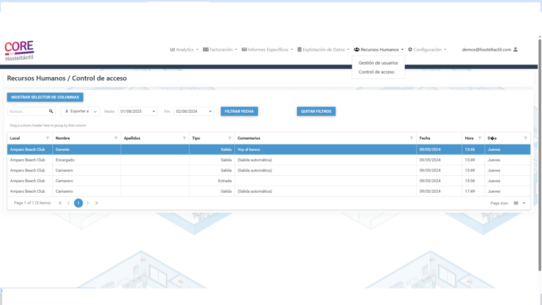Focus the Buscar search field

point(29,111)
